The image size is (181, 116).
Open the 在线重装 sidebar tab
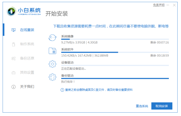pos(27,30)
